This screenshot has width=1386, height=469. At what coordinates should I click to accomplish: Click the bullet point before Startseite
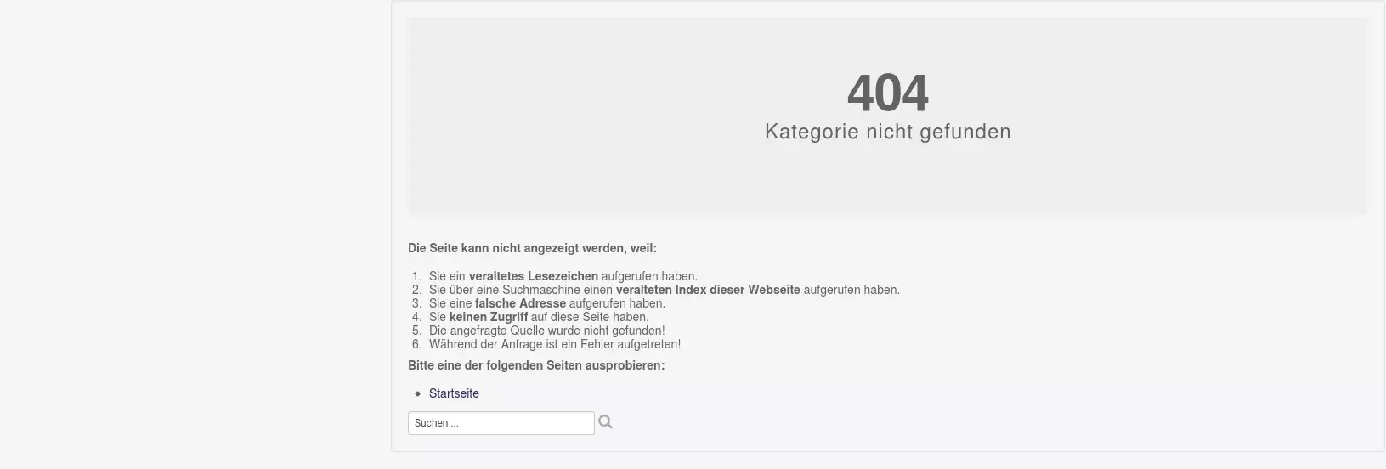point(418,394)
